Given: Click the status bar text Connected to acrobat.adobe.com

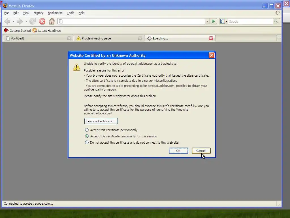Looking at the screenshot, I should [28, 204].
